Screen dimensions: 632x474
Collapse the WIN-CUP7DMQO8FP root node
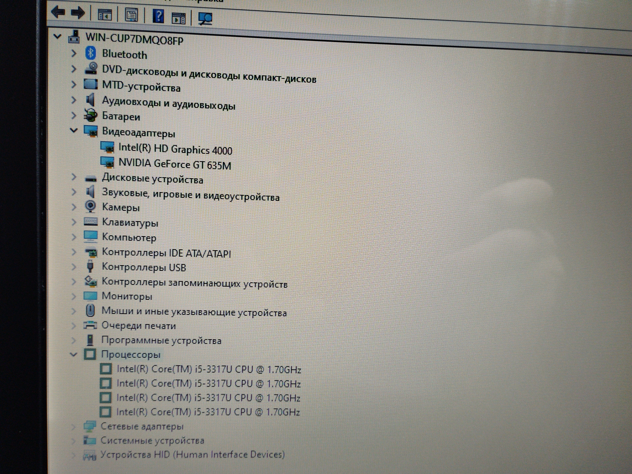click(x=57, y=36)
